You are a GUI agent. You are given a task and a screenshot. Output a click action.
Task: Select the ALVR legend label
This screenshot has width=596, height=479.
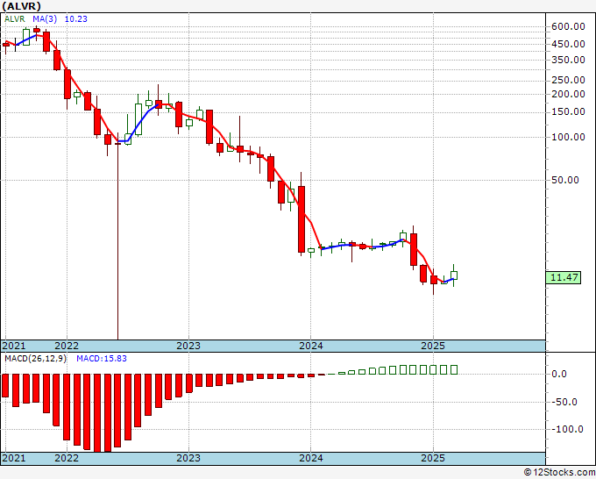coord(14,19)
